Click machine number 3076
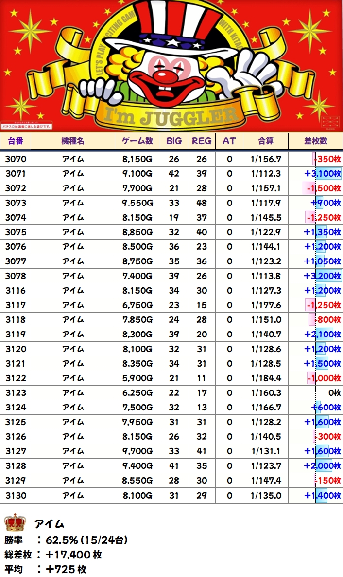 16,246
